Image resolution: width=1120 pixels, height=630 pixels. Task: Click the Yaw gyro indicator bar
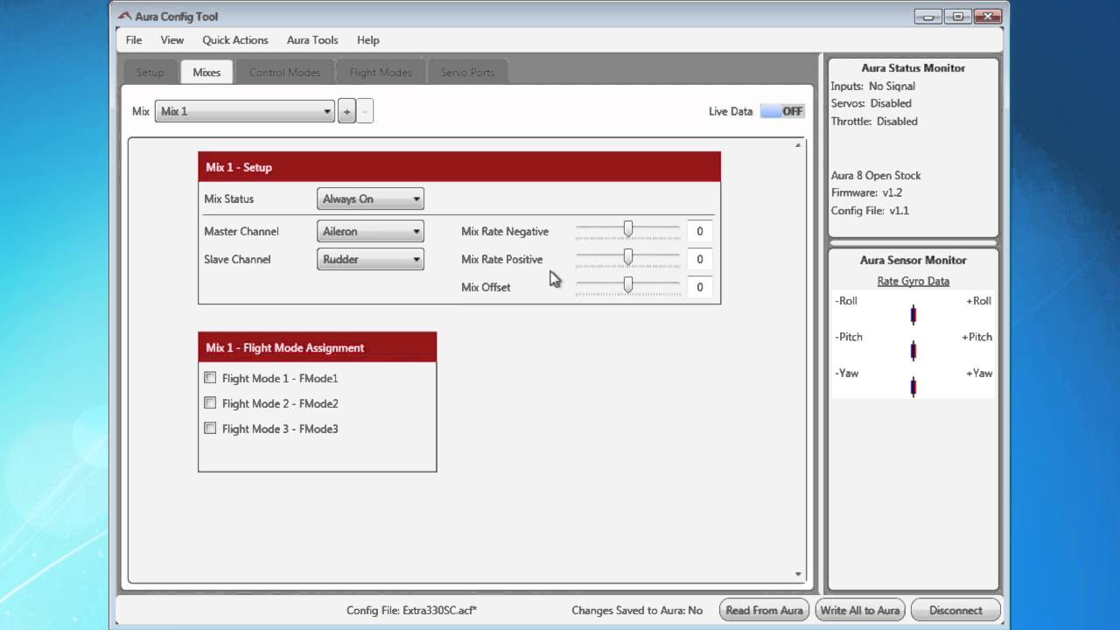pos(913,387)
